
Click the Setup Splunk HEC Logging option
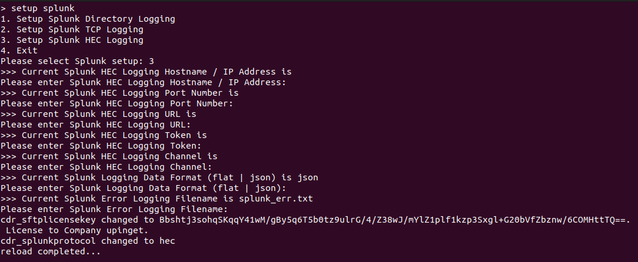click(72, 40)
